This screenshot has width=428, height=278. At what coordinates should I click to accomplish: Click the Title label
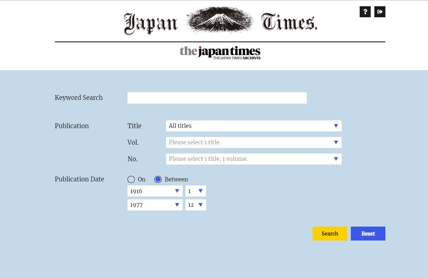click(134, 126)
